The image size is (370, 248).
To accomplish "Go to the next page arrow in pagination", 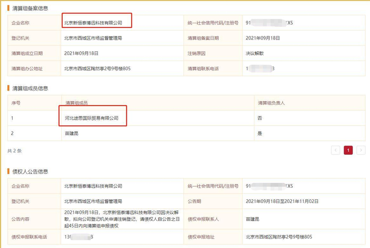I will (361, 150).
